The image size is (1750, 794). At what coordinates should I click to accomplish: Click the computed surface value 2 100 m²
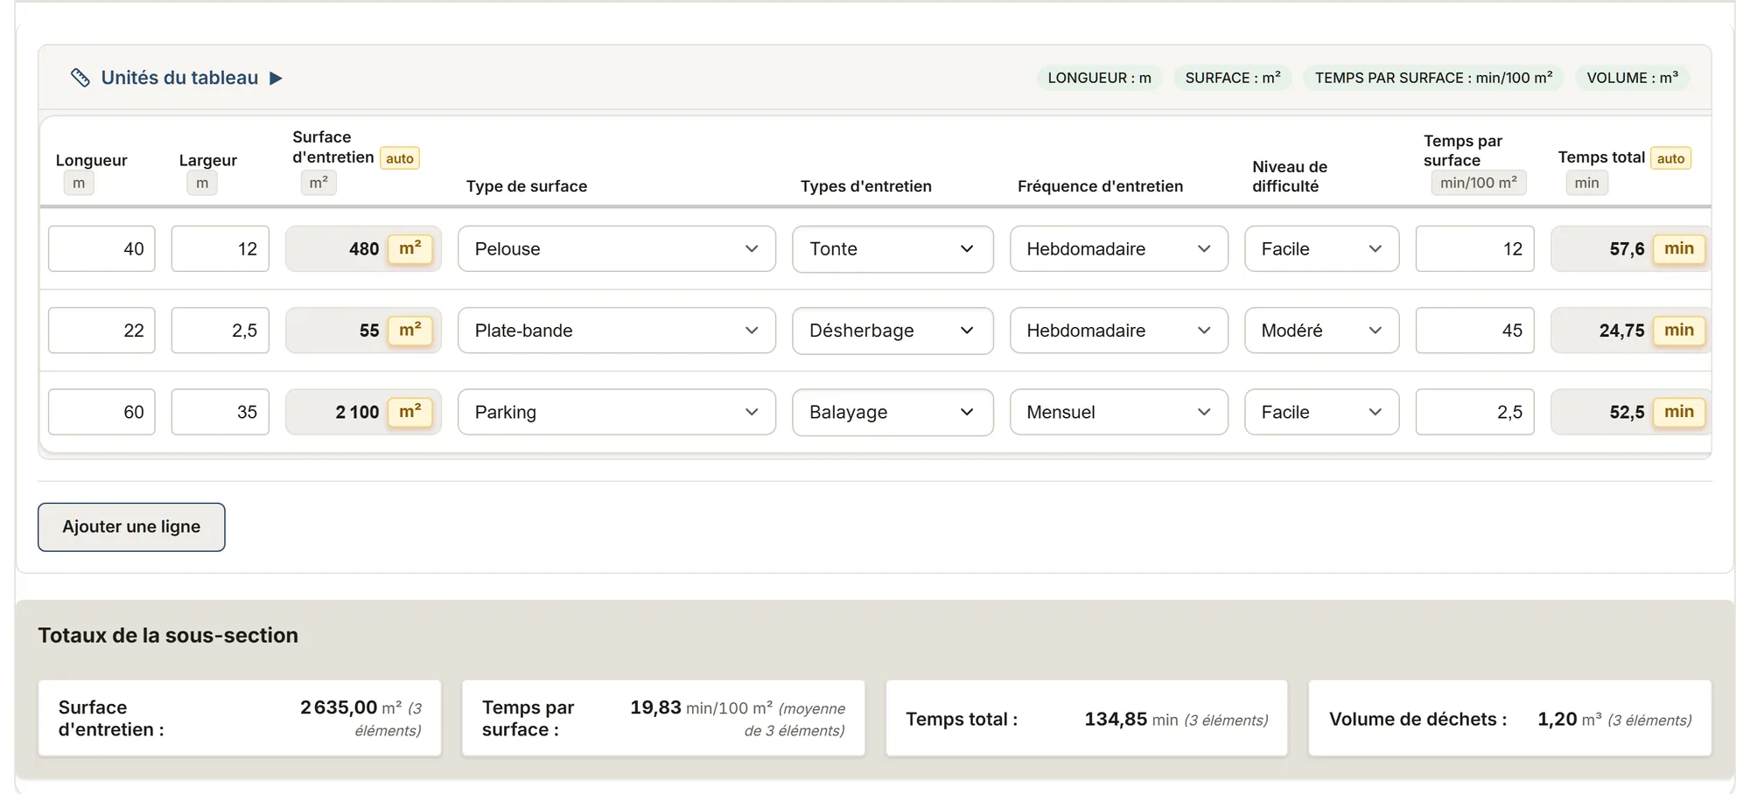tap(363, 412)
